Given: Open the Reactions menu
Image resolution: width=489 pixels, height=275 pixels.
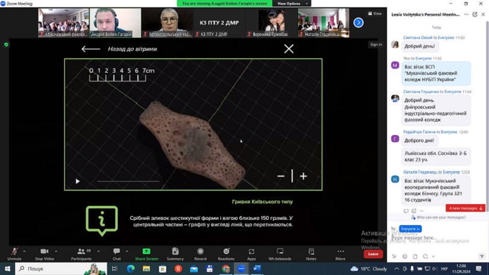Looking at the screenshot, I should pyautogui.click(x=226, y=254).
